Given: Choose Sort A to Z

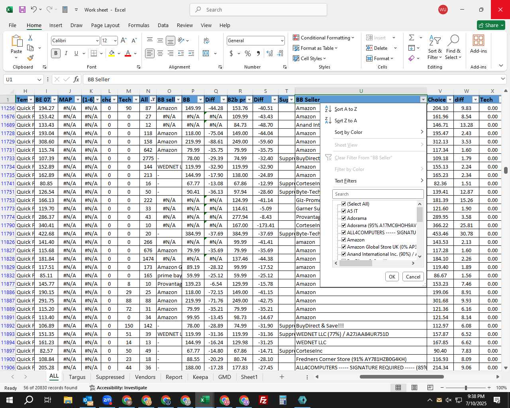Looking at the screenshot, I should pyautogui.click(x=345, y=109).
